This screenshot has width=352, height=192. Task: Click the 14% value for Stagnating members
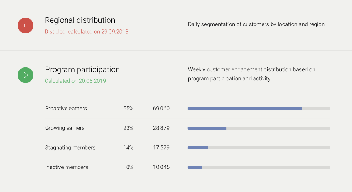pyautogui.click(x=128, y=148)
